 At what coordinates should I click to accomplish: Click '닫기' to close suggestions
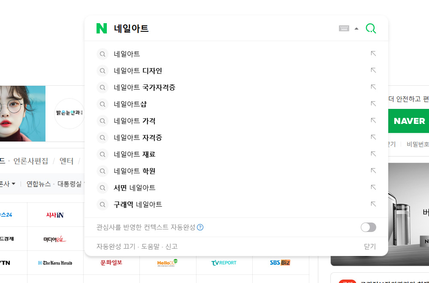click(x=369, y=247)
